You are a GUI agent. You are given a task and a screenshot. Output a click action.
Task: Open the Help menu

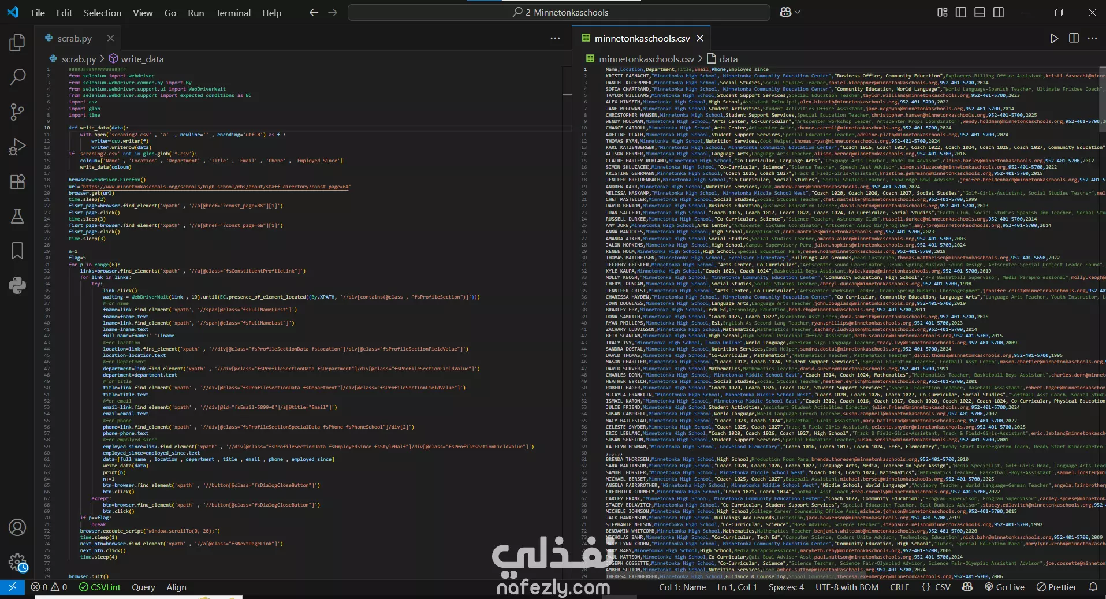(x=271, y=13)
